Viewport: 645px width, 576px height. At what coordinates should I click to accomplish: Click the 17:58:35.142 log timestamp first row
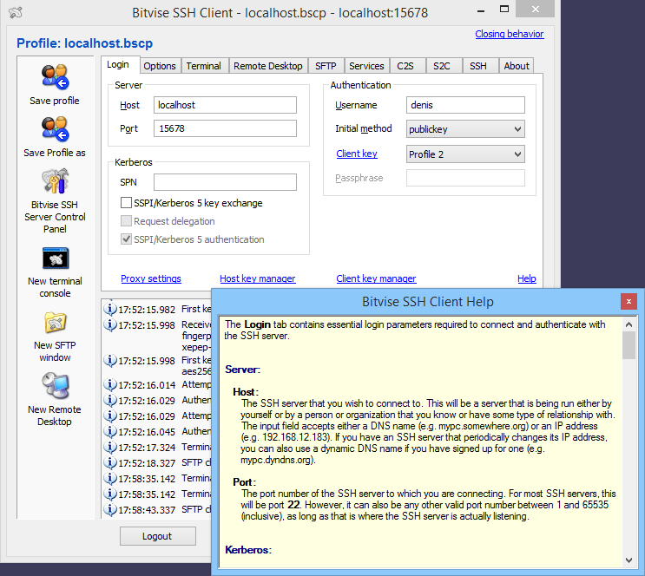click(x=147, y=479)
